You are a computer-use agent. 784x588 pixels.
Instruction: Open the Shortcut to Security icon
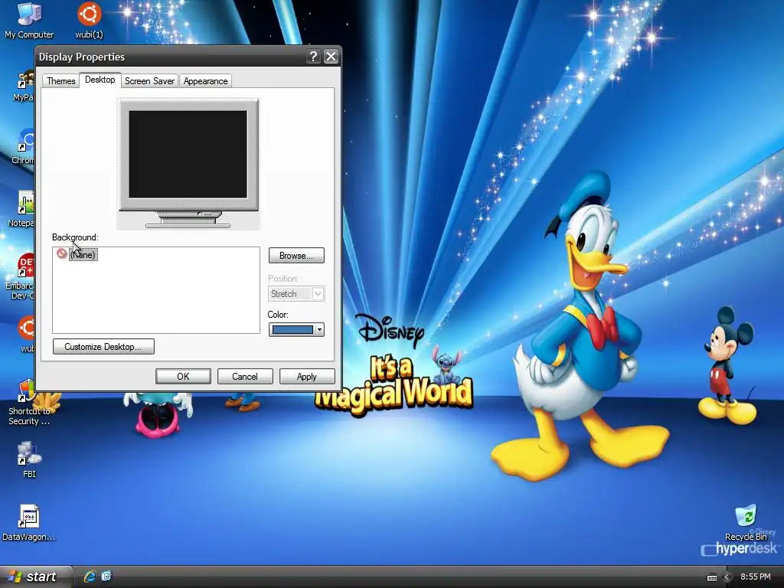pos(29,403)
